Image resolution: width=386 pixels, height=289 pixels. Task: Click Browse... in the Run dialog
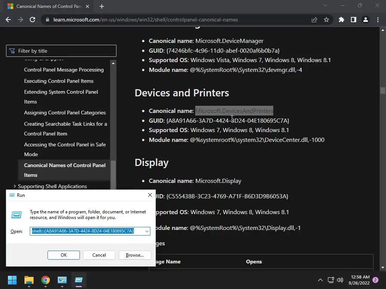click(135, 255)
